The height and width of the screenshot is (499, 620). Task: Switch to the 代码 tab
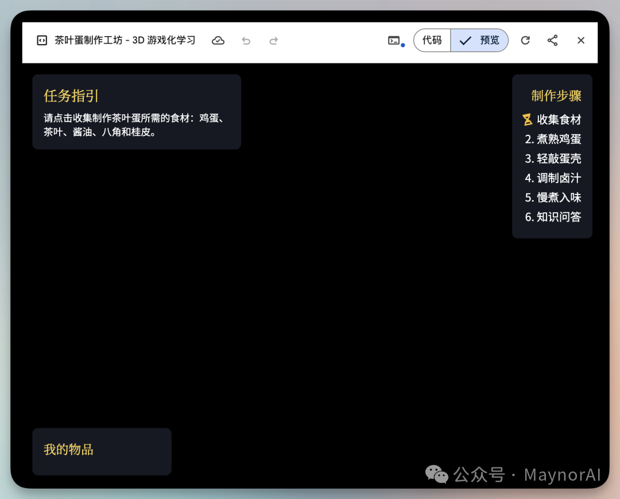click(x=432, y=40)
